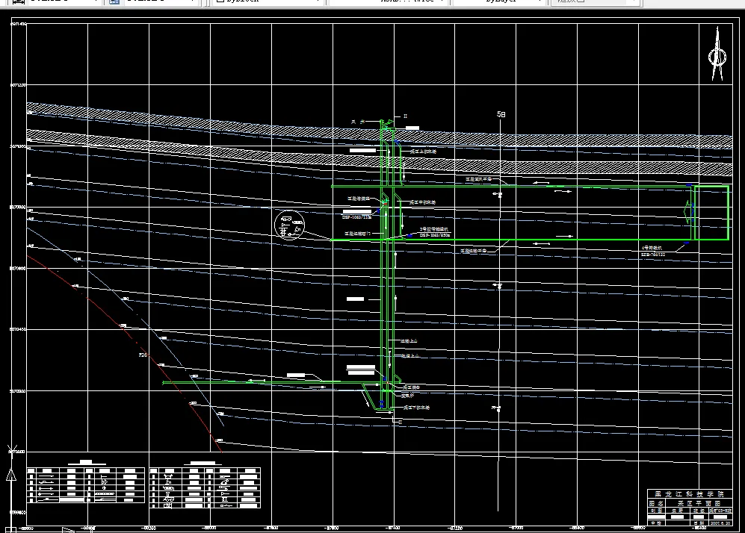745x533 pixels.
Task: Open the ByLayer lineweight dropdown
Action: coord(499,1)
